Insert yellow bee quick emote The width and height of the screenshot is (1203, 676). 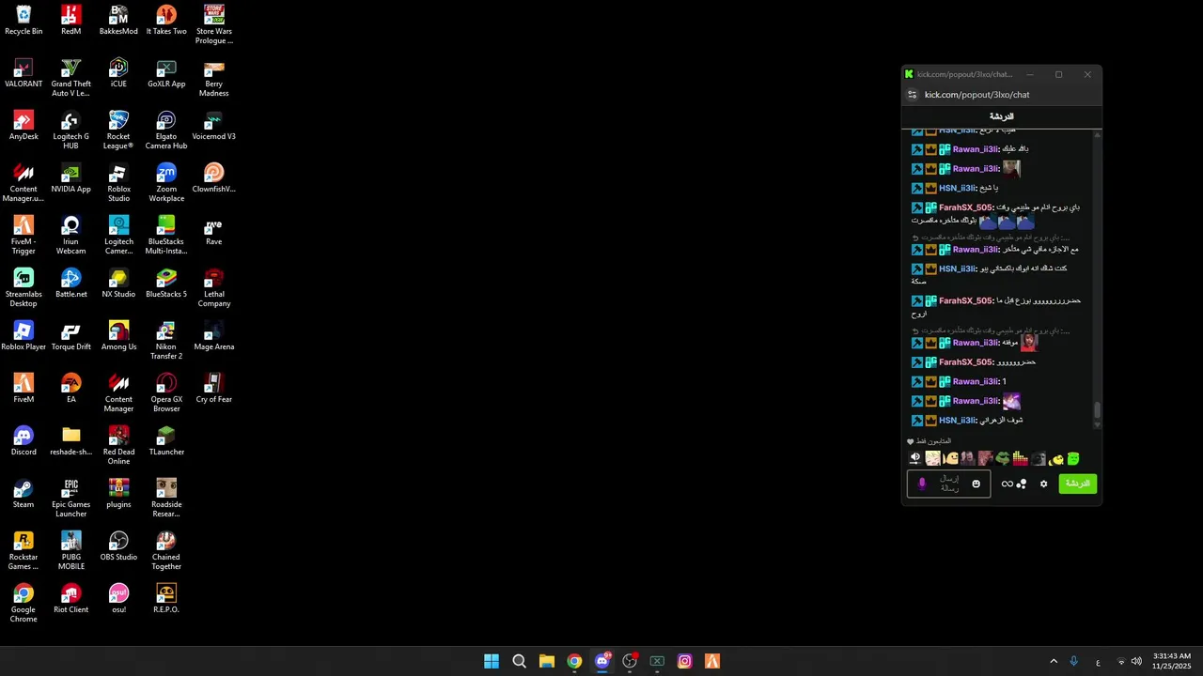(1056, 459)
